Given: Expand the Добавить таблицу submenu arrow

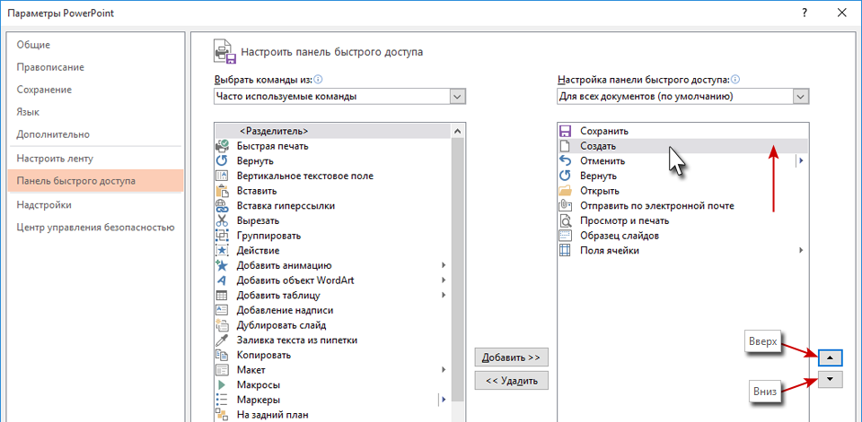Looking at the screenshot, I should [x=444, y=296].
